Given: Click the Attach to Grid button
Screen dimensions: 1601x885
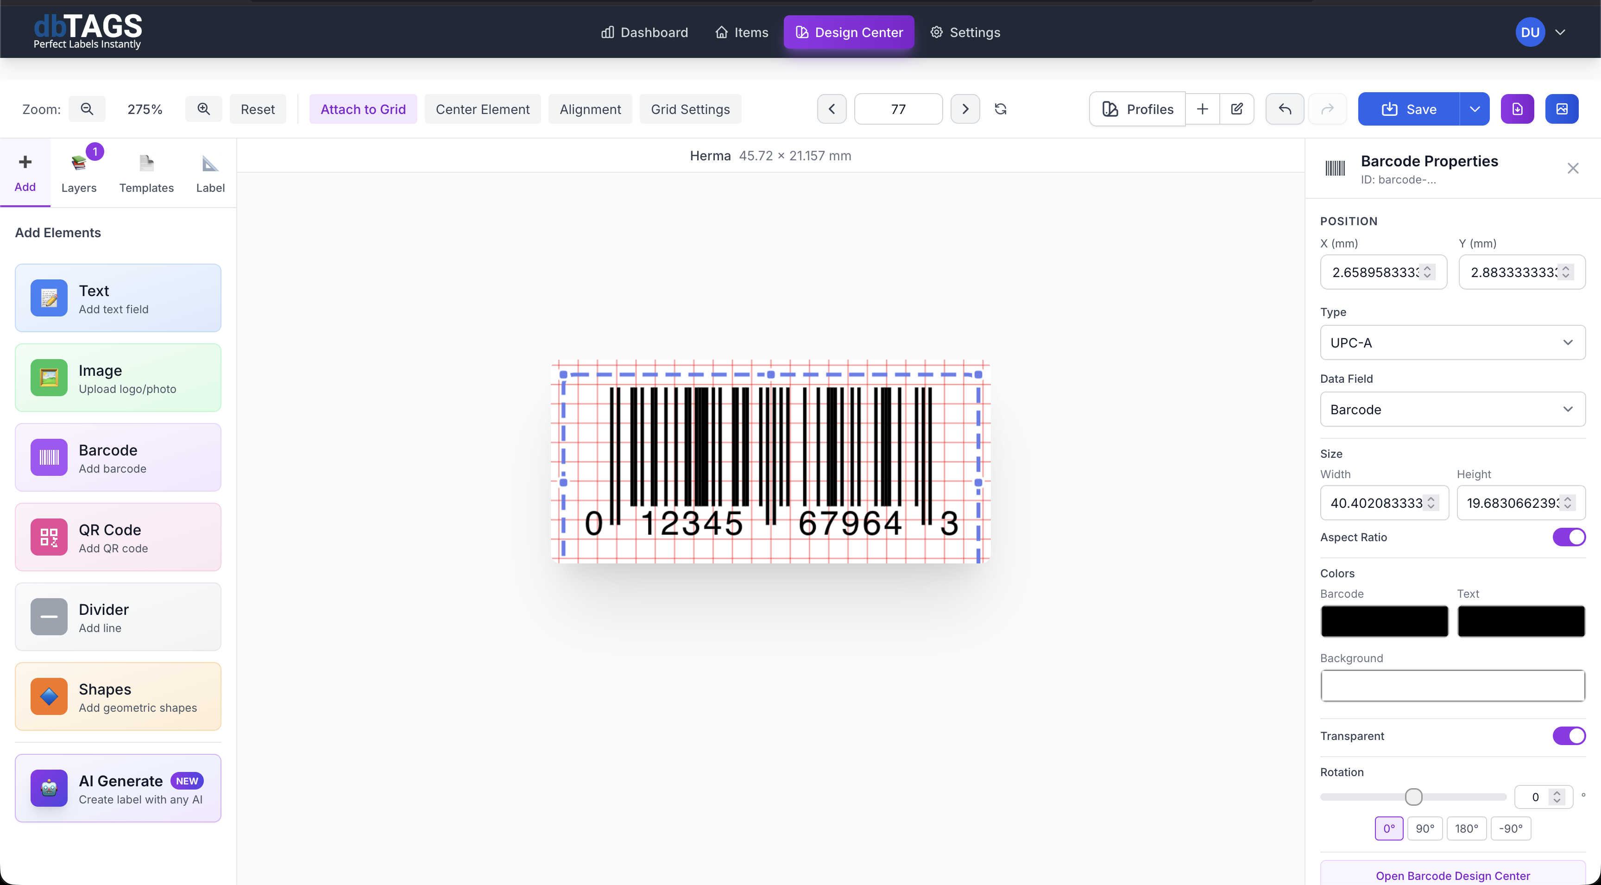Looking at the screenshot, I should point(363,109).
